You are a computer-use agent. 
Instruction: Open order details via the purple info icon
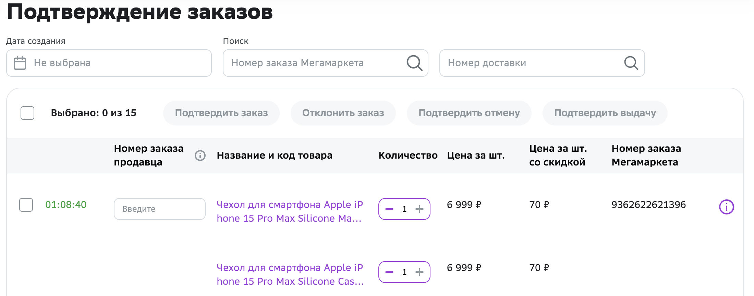tap(726, 207)
